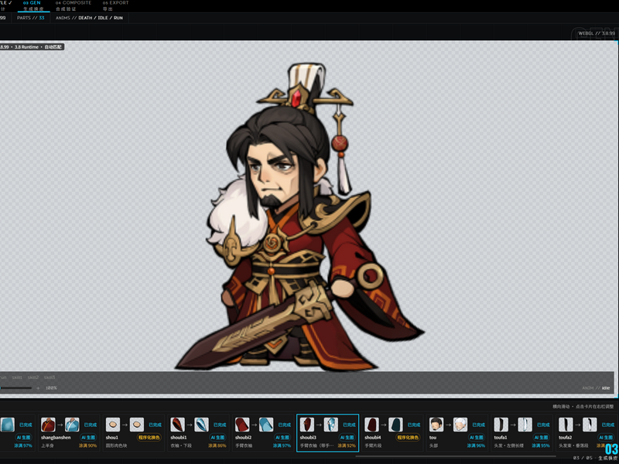Click the 涂满 96% value on tou
The width and height of the screenshot is (619, 464).
[x=476, y=446]
